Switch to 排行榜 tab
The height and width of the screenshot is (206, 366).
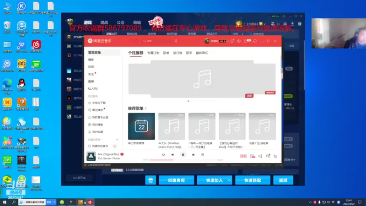tap(178, 53)
